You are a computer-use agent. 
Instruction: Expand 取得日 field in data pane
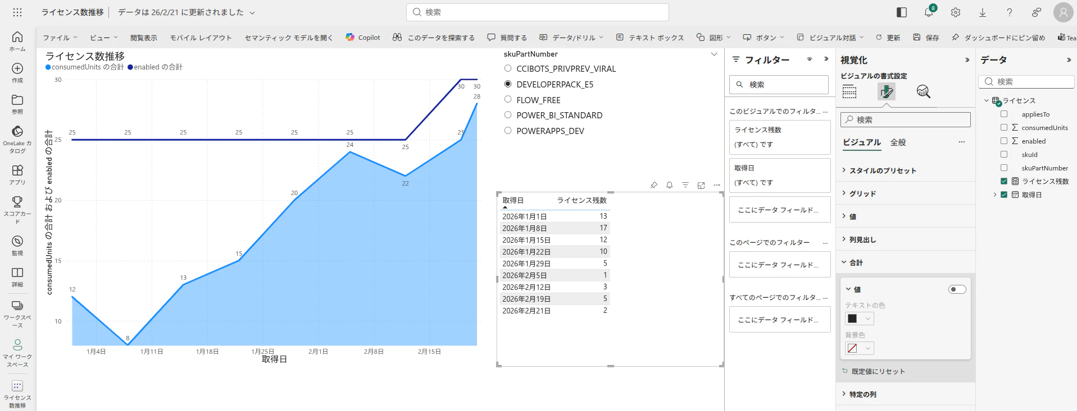coord(995,195)
